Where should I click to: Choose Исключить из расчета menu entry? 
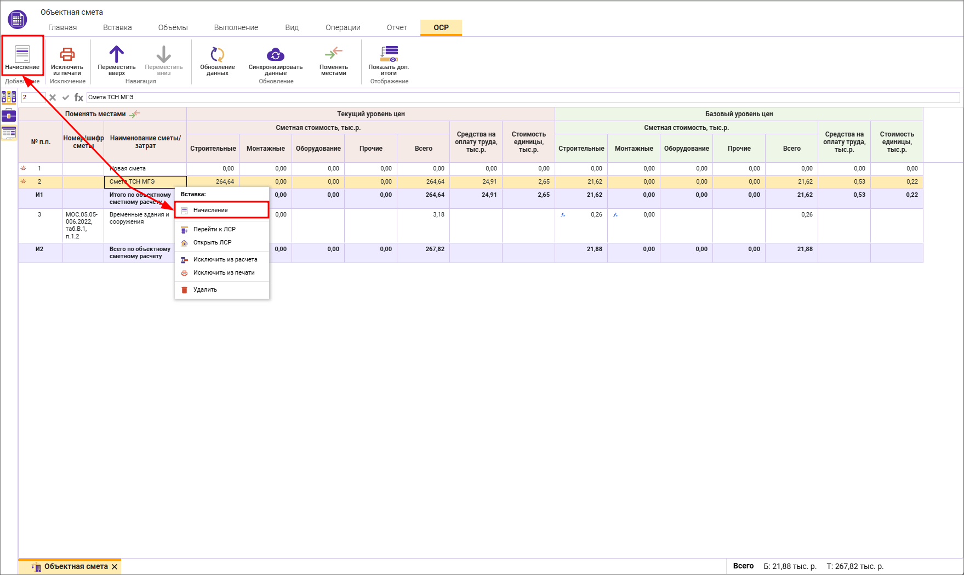[225, 259]
